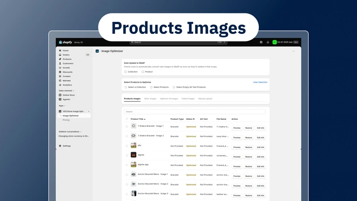Open Online Store channel

[69, 95]
